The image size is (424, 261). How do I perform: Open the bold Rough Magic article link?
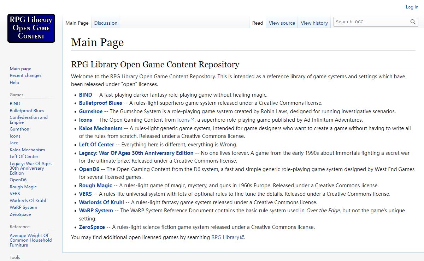point(95,186)
